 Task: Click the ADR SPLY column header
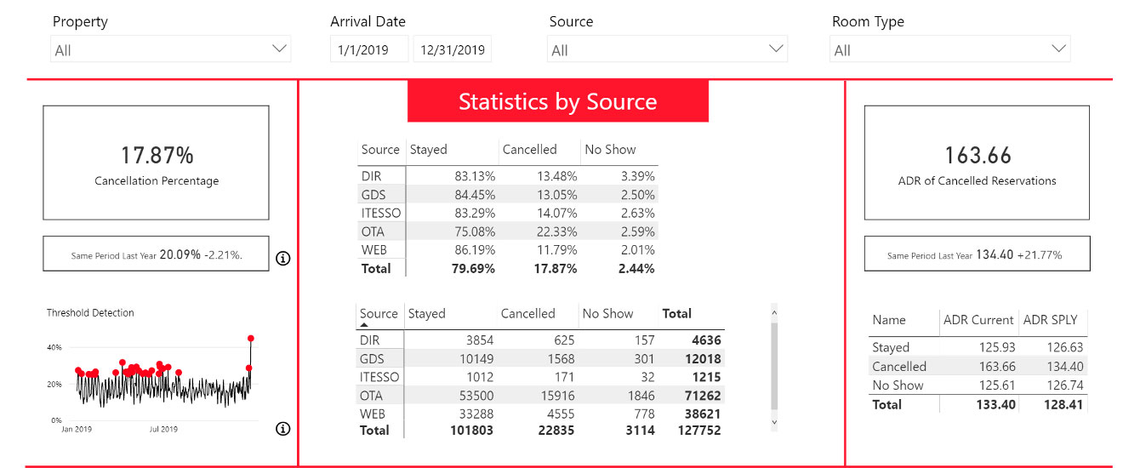1050,320
